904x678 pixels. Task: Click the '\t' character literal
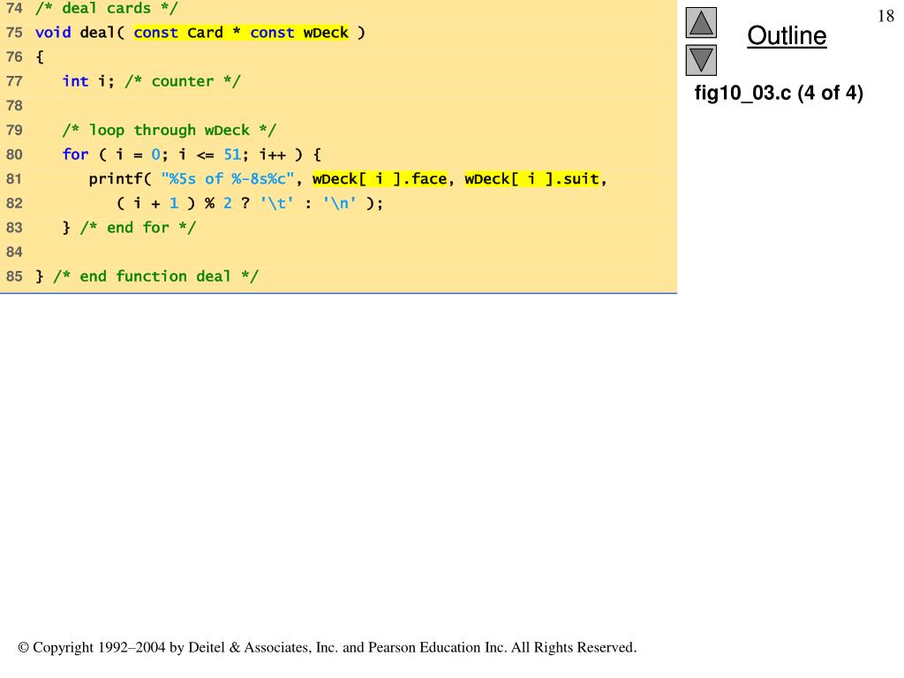[276, 203]
